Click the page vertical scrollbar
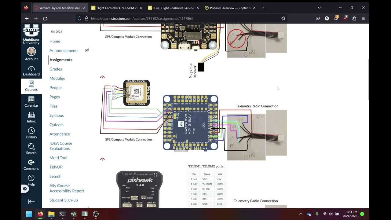This screenshot has width=391, height=220. pos(368,79)
